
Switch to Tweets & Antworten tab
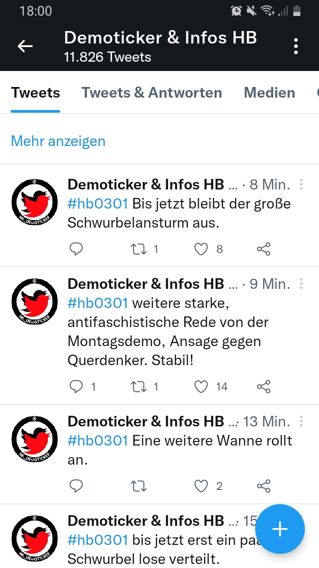tap(152, 93)
